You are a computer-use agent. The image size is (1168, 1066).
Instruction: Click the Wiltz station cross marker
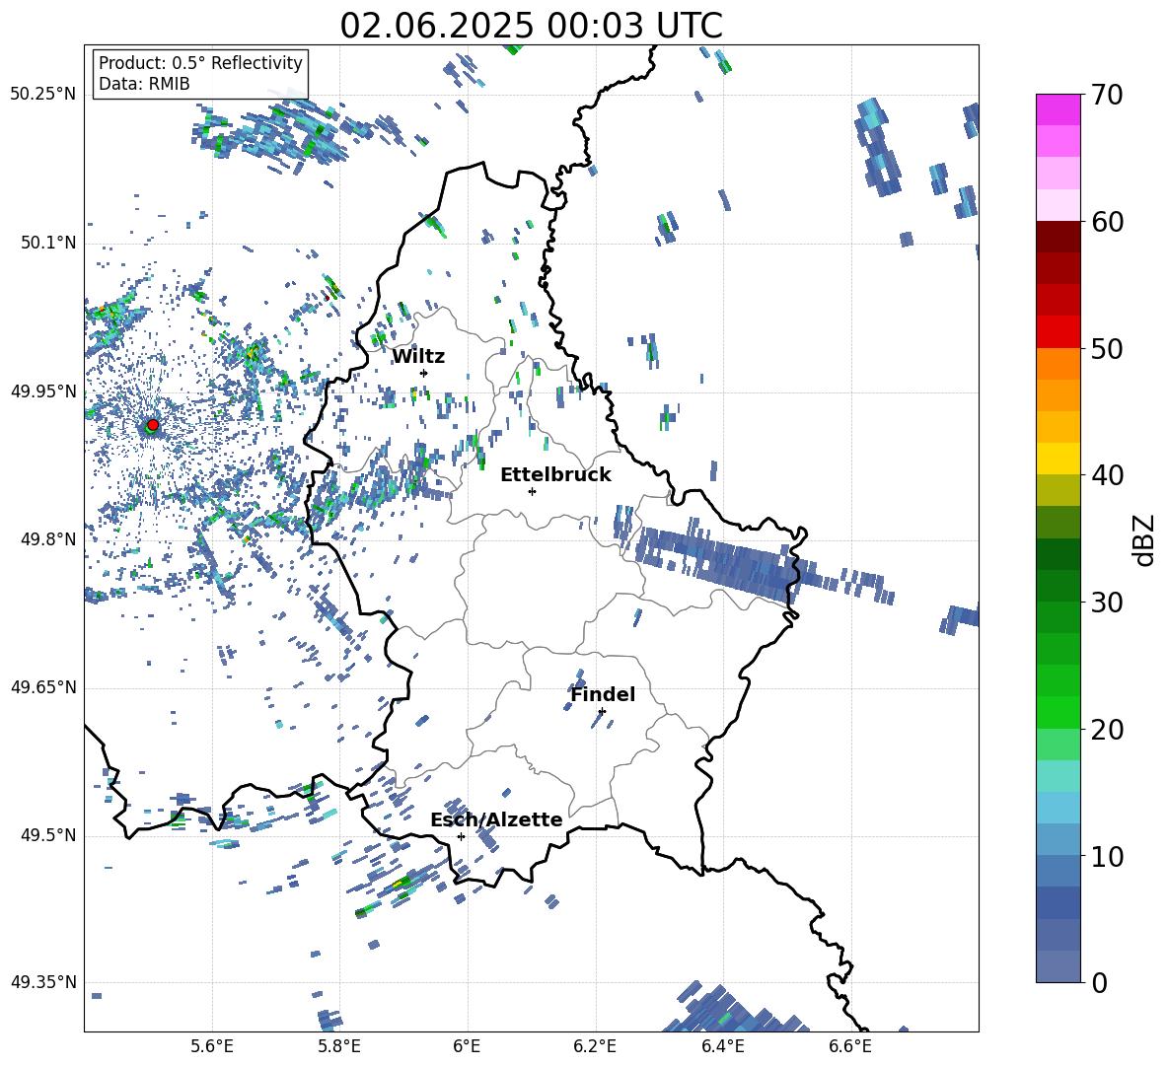pos(424,373)
